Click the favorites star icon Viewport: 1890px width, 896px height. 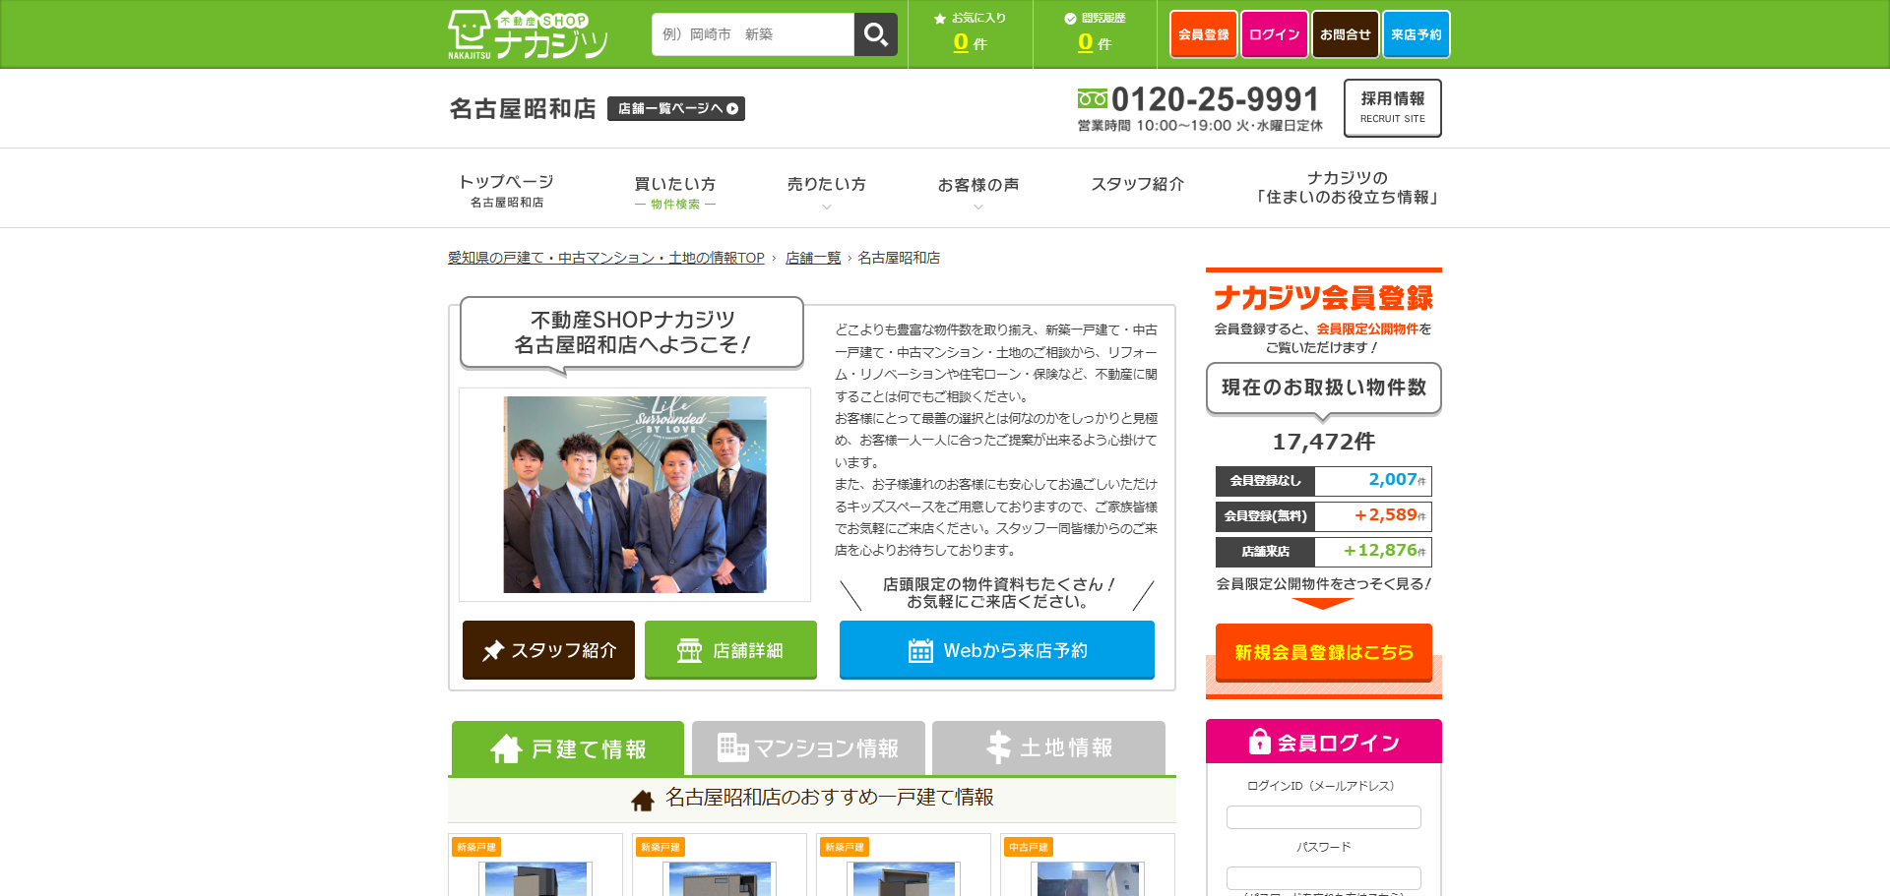click(940, 19)
